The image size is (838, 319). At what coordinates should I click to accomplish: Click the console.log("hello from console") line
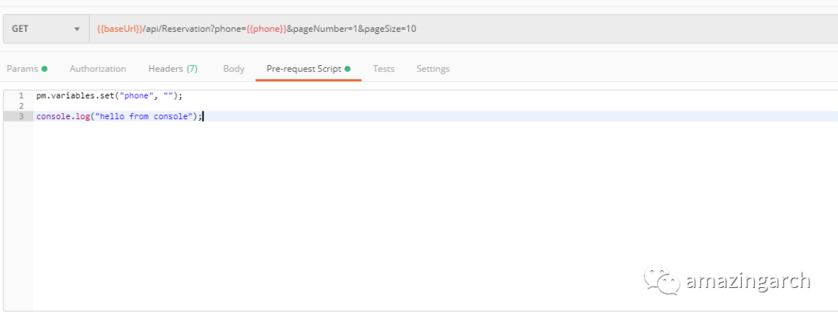click(119, 116)
